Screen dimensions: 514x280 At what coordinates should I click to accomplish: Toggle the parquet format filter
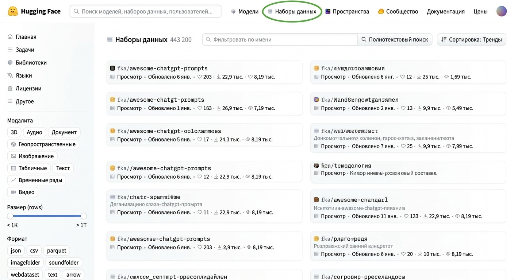57,251
